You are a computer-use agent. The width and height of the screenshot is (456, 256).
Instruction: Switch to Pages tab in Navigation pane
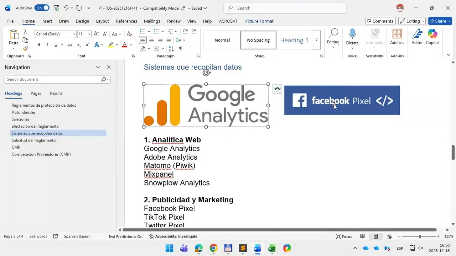click(x=36, y=93)
